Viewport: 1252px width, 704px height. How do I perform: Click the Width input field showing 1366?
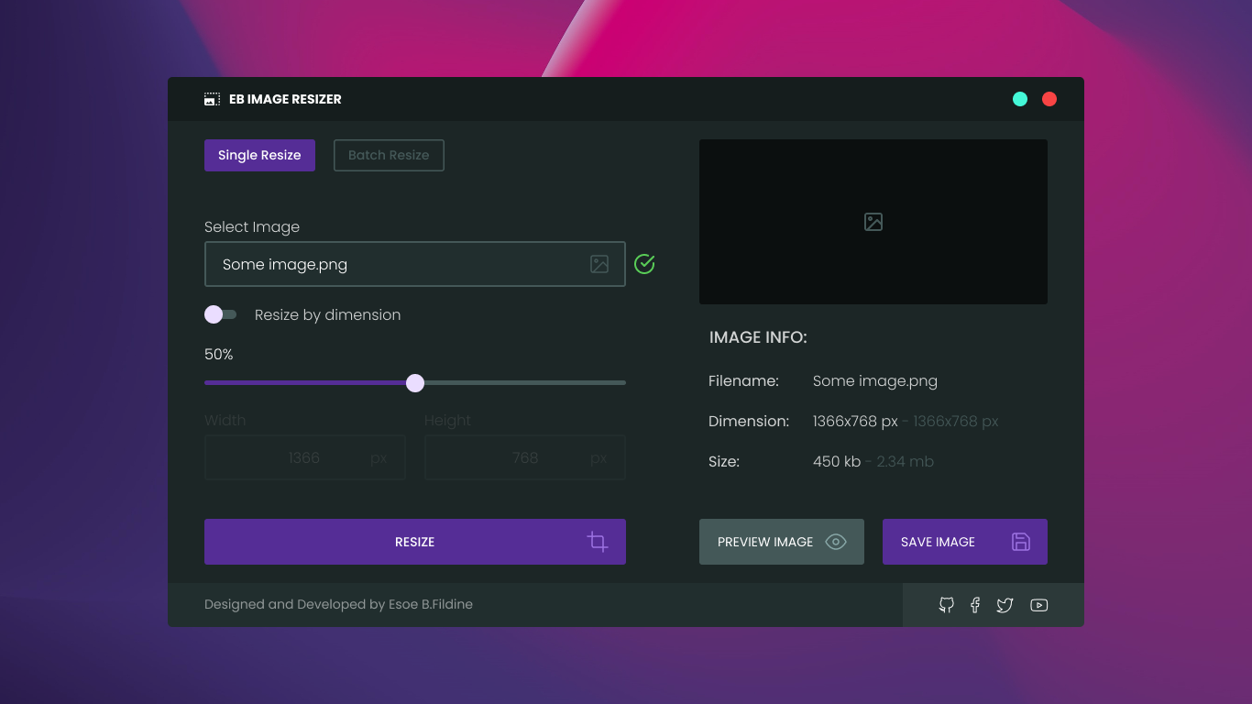305,457
